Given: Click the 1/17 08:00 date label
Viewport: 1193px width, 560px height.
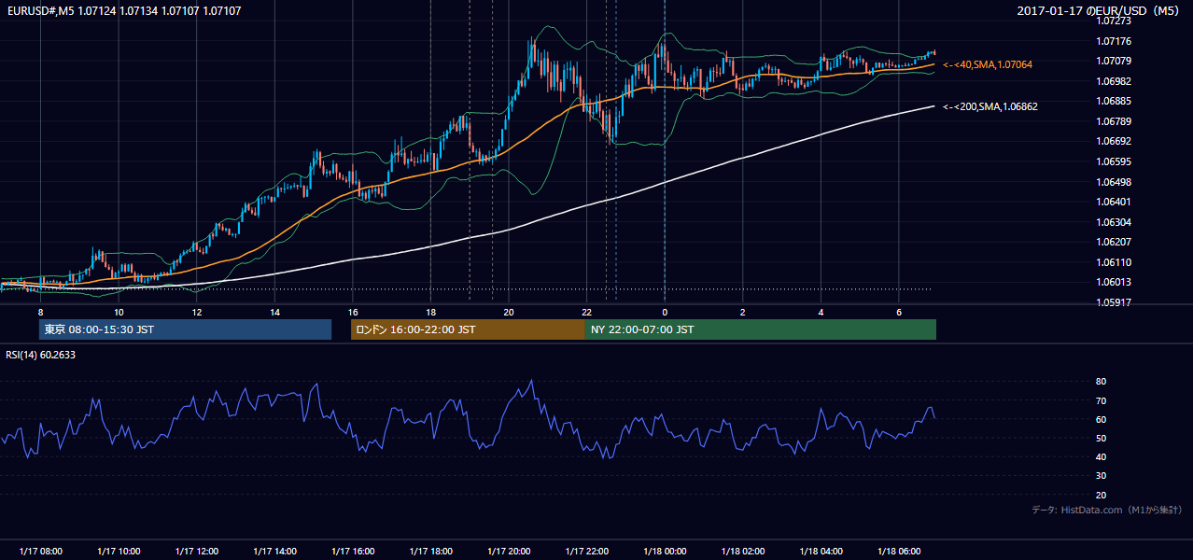Looking at the screenshot, I should point(40,552).
